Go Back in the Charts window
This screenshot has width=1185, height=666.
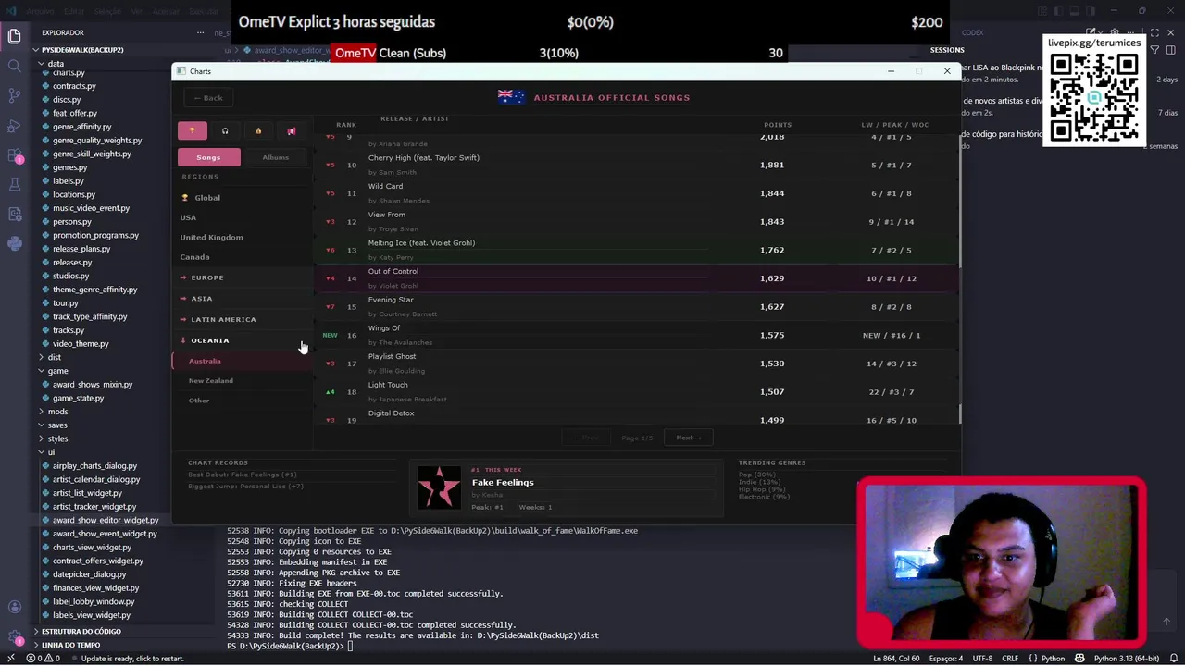[208, 98]
